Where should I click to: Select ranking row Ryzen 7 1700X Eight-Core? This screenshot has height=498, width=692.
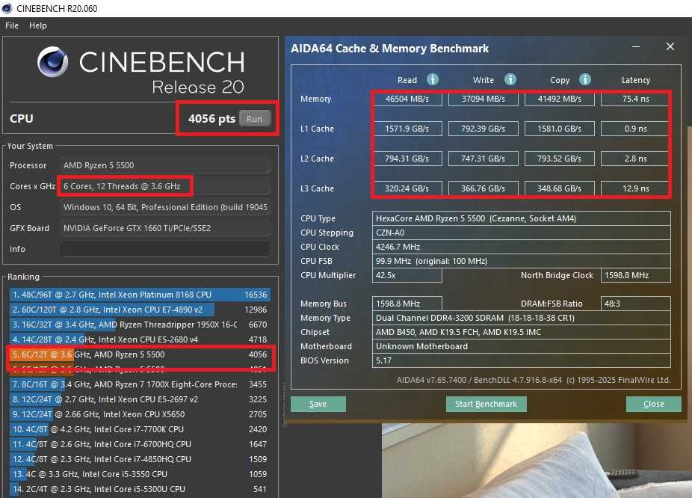[x=140, y=384]
